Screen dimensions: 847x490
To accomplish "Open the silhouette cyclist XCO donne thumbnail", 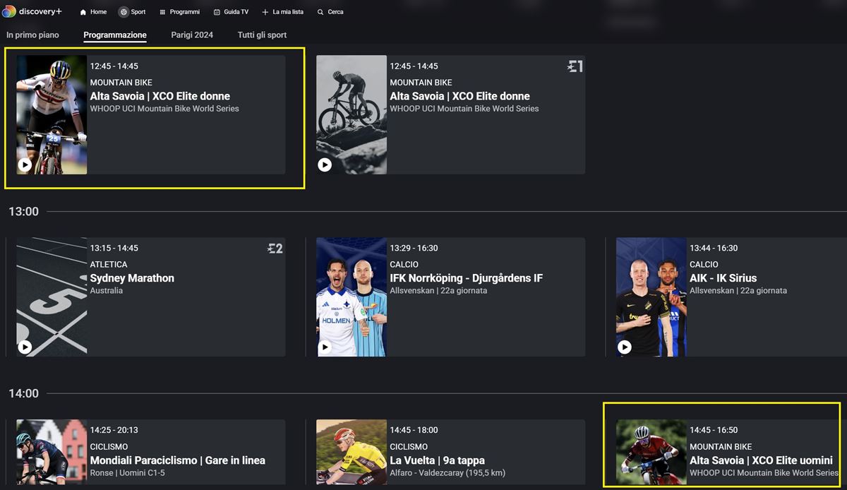I will pyautogui.click(x=352, y=115).
